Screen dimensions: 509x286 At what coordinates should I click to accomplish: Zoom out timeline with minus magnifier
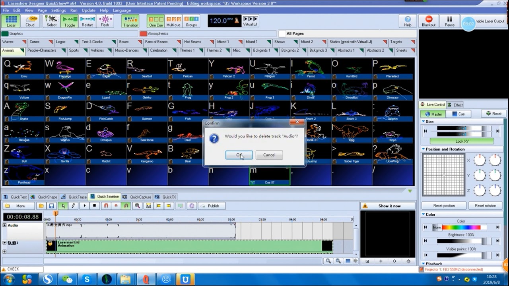pyautogui.click(x=338, y=261)
